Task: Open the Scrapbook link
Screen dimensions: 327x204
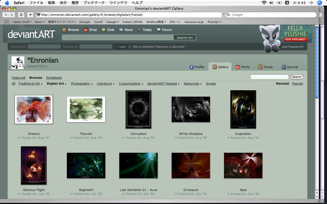Action: [x=54, y=78]
